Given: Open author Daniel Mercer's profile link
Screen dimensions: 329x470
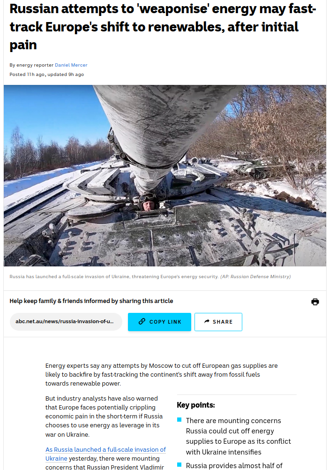Looking at the screenshot, I should click(x=71, y=65).
